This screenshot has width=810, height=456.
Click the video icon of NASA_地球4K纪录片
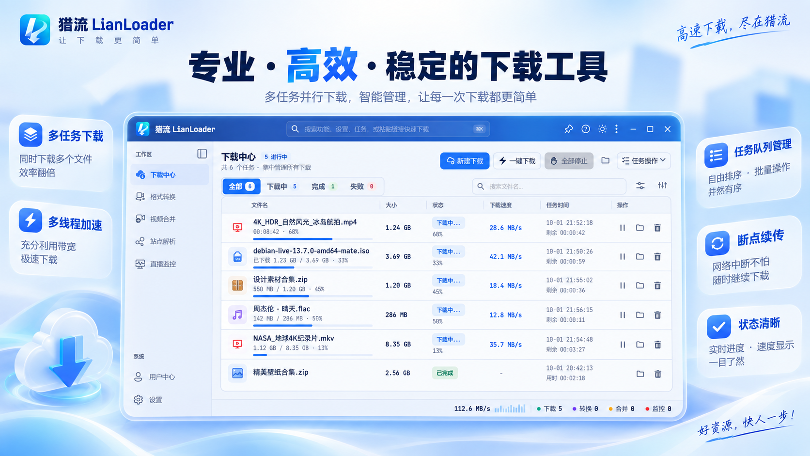pyautogui.click(x=237, y=344)
